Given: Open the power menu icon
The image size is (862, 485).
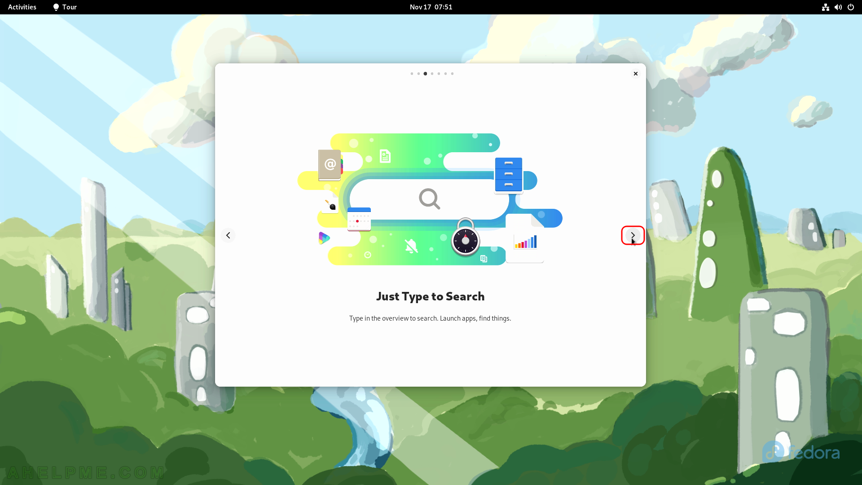Looking at the screenshot, I should coord(851,7).
